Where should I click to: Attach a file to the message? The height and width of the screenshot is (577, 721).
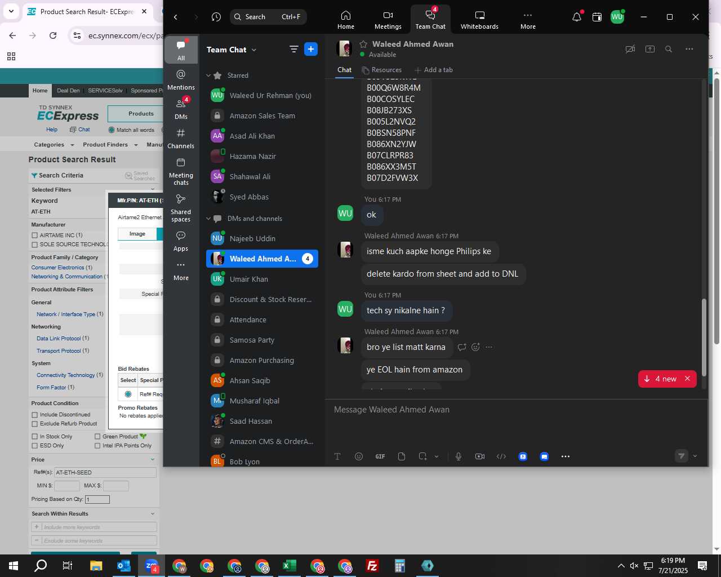(402, 456)
